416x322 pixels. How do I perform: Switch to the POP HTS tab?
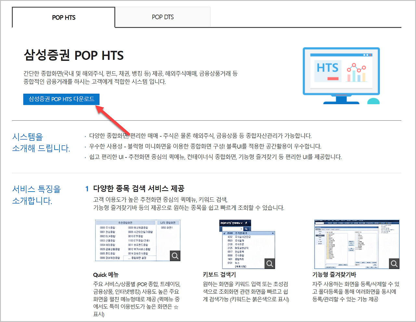click(x=64, y=17)
